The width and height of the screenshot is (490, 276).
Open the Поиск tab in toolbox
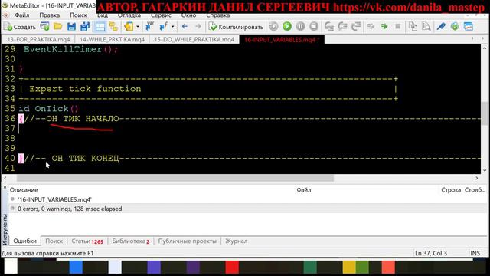click(x=54, y=242)
